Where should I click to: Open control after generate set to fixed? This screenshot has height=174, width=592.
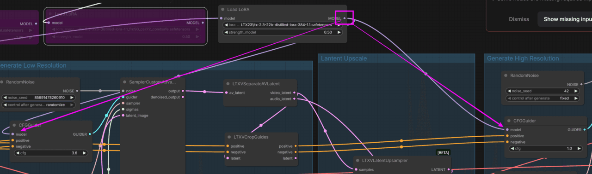[543, 99]
